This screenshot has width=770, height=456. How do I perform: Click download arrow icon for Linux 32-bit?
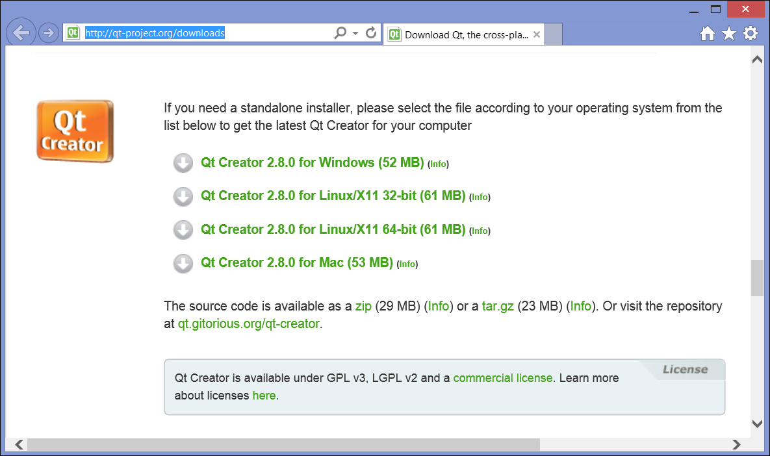pyautogui.click(x=183, y=196)
